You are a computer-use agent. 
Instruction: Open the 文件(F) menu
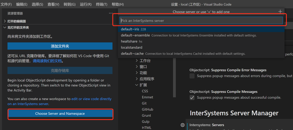[6, 4]
